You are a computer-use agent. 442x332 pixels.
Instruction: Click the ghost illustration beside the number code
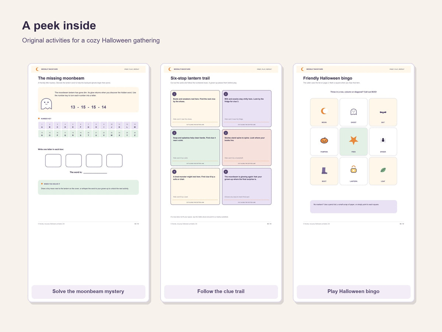click(x=46, y=104)
